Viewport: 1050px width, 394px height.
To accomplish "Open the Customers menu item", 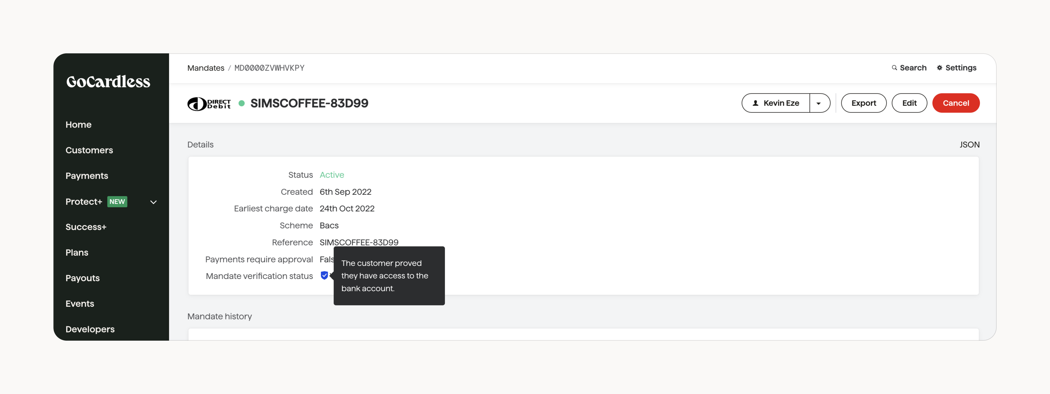I will (x=89, y=150).
